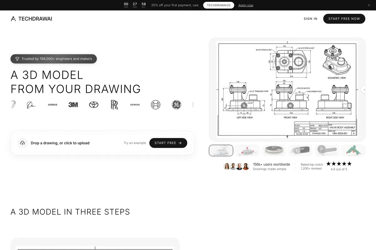Select the green glue gun thumbnail

click(353, 150)
